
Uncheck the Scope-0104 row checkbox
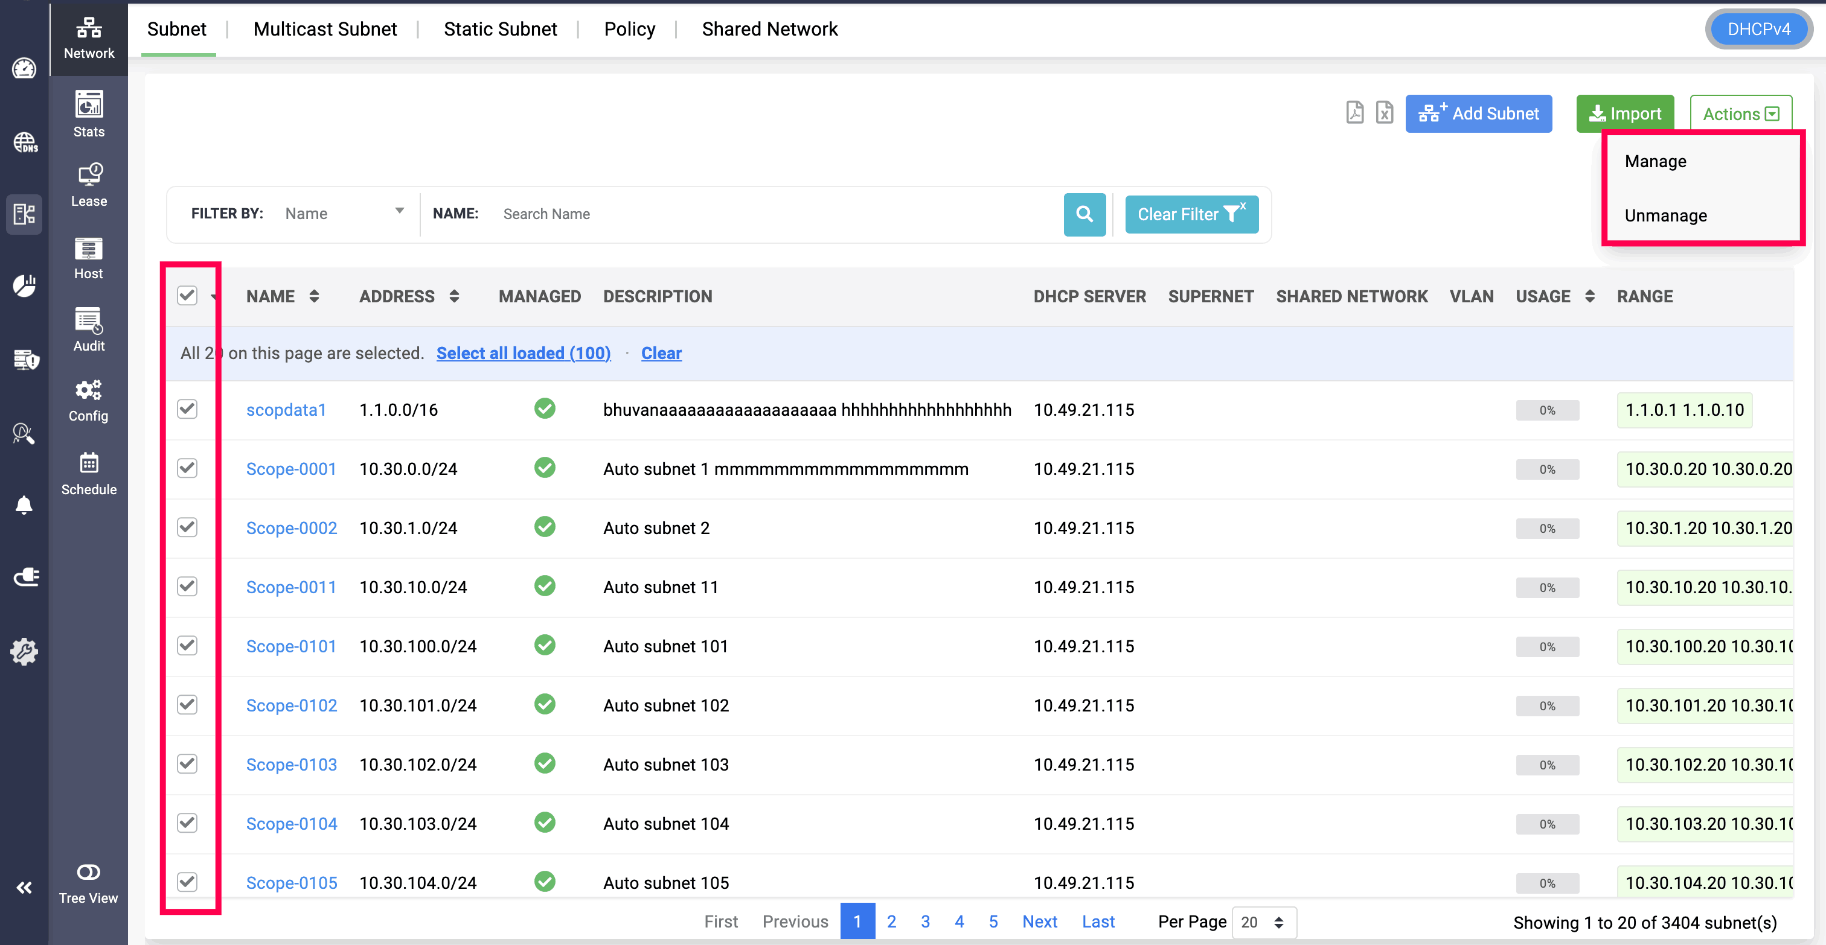(x=187, y=822)
